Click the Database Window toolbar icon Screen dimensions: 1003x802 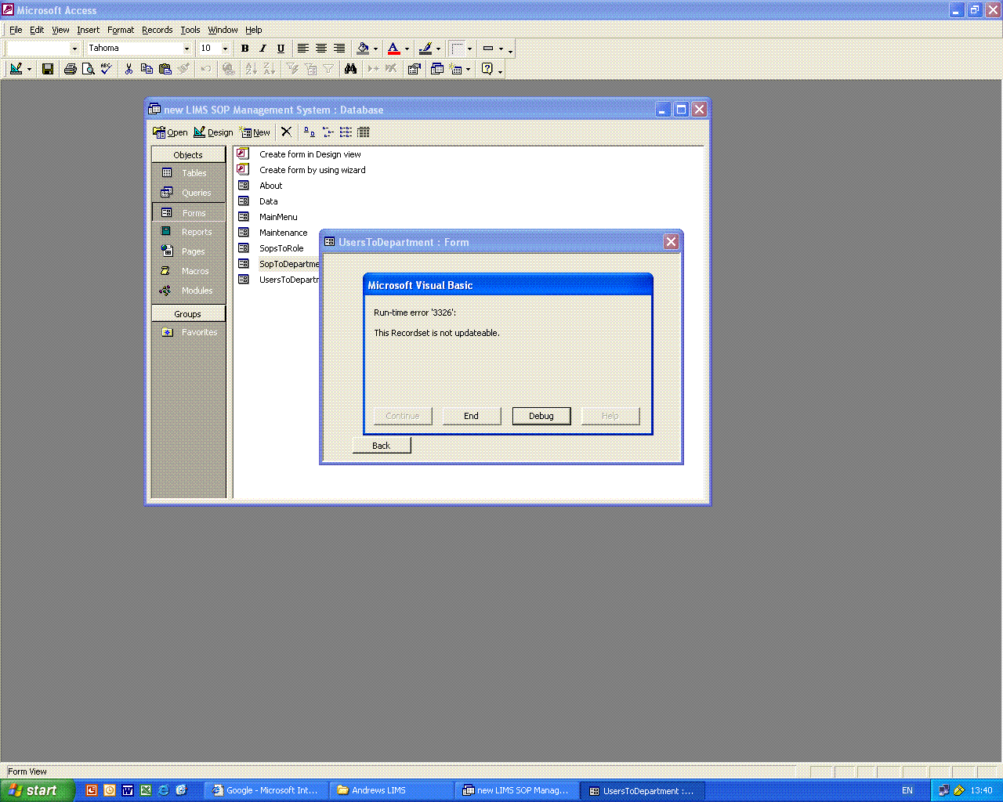point(437,69)
